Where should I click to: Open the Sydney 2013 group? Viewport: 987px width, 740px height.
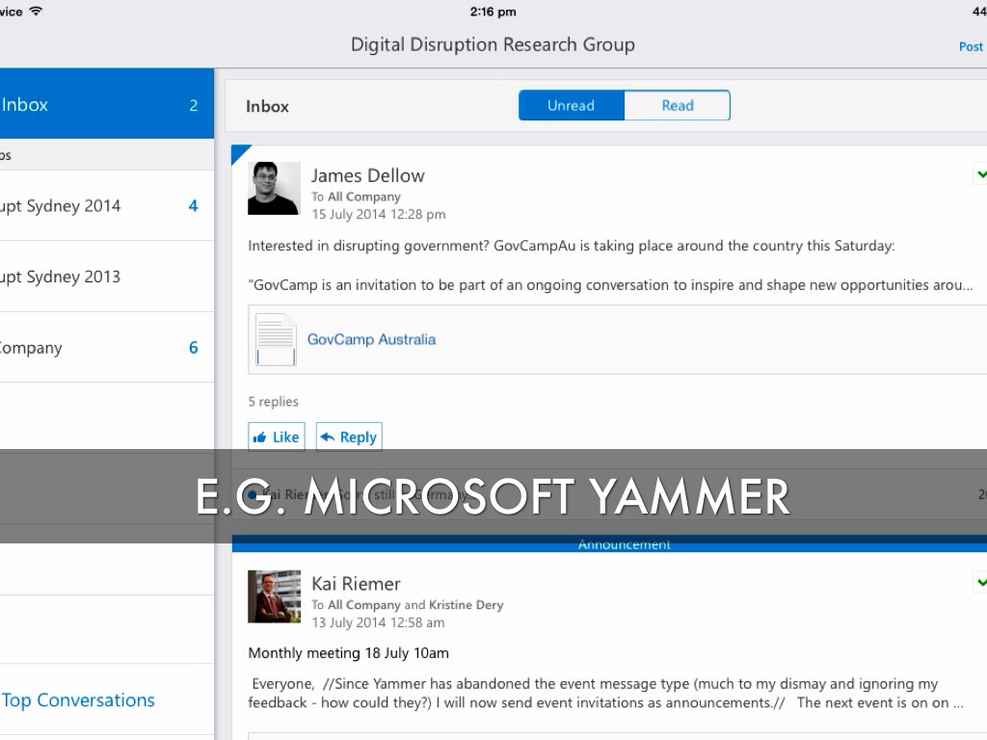click(96, 277)
